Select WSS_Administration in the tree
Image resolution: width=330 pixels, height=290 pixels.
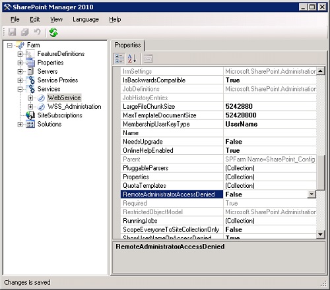(75, 107)
